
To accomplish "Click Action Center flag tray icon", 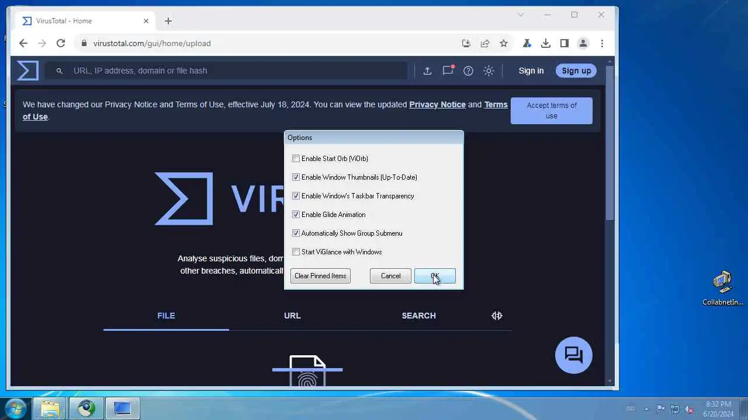I will [660, 409].
